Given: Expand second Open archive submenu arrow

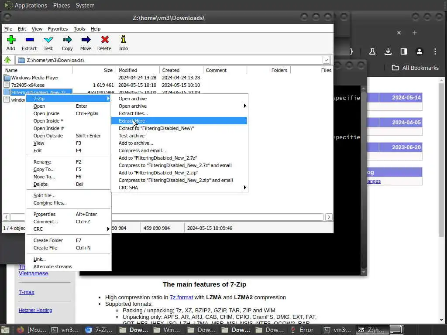Looking at the screenshot, I should point(244,106).
